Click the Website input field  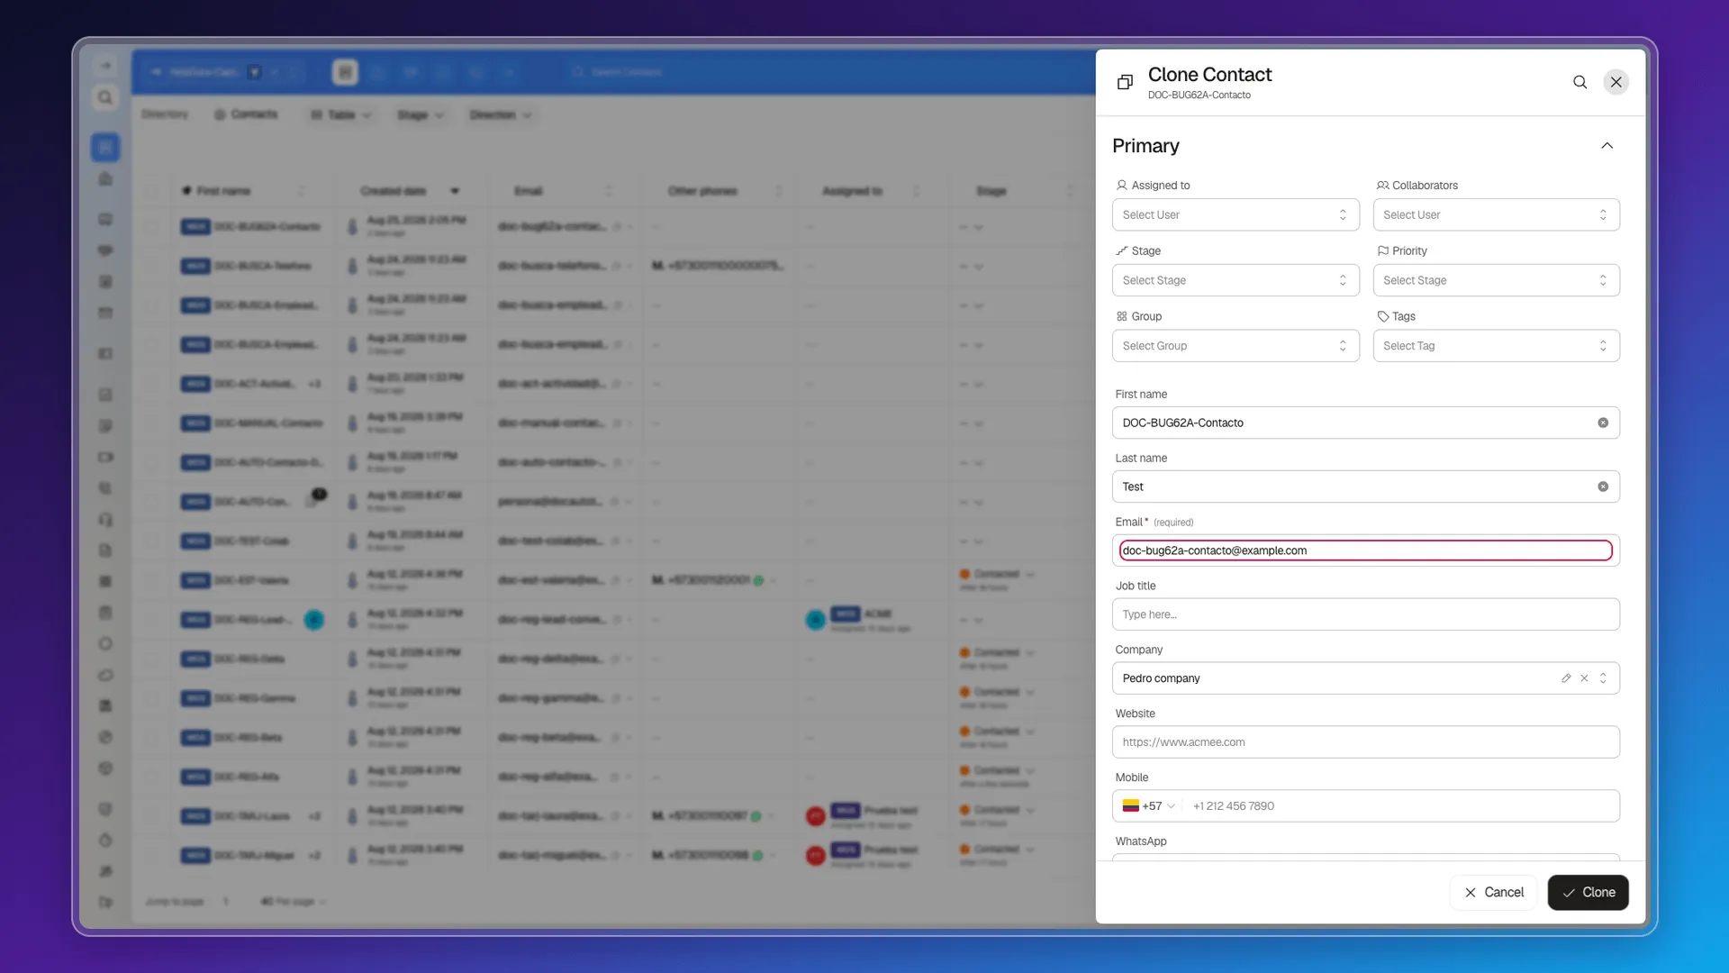[1365, 742]
